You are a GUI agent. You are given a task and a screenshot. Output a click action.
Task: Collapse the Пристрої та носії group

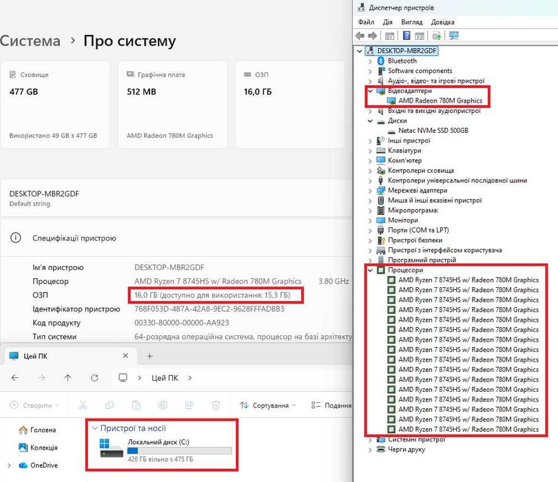[94, 428]
